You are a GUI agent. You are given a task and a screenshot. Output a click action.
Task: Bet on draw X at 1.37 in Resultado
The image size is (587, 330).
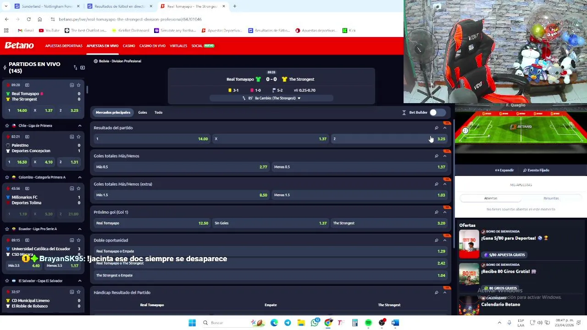click(271, 139)
